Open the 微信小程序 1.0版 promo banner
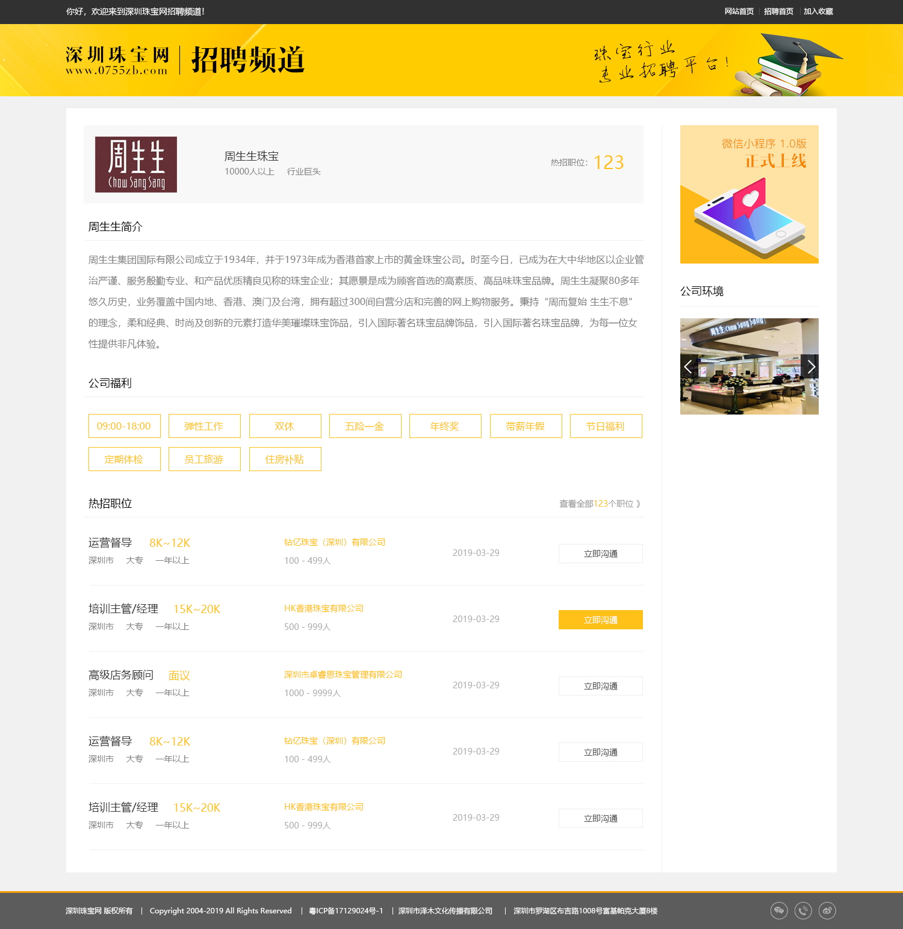 click(749, 194)
